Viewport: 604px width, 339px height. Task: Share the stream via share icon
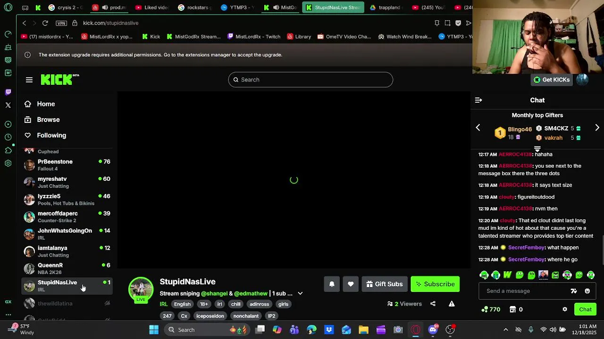(x=433, y=304)
